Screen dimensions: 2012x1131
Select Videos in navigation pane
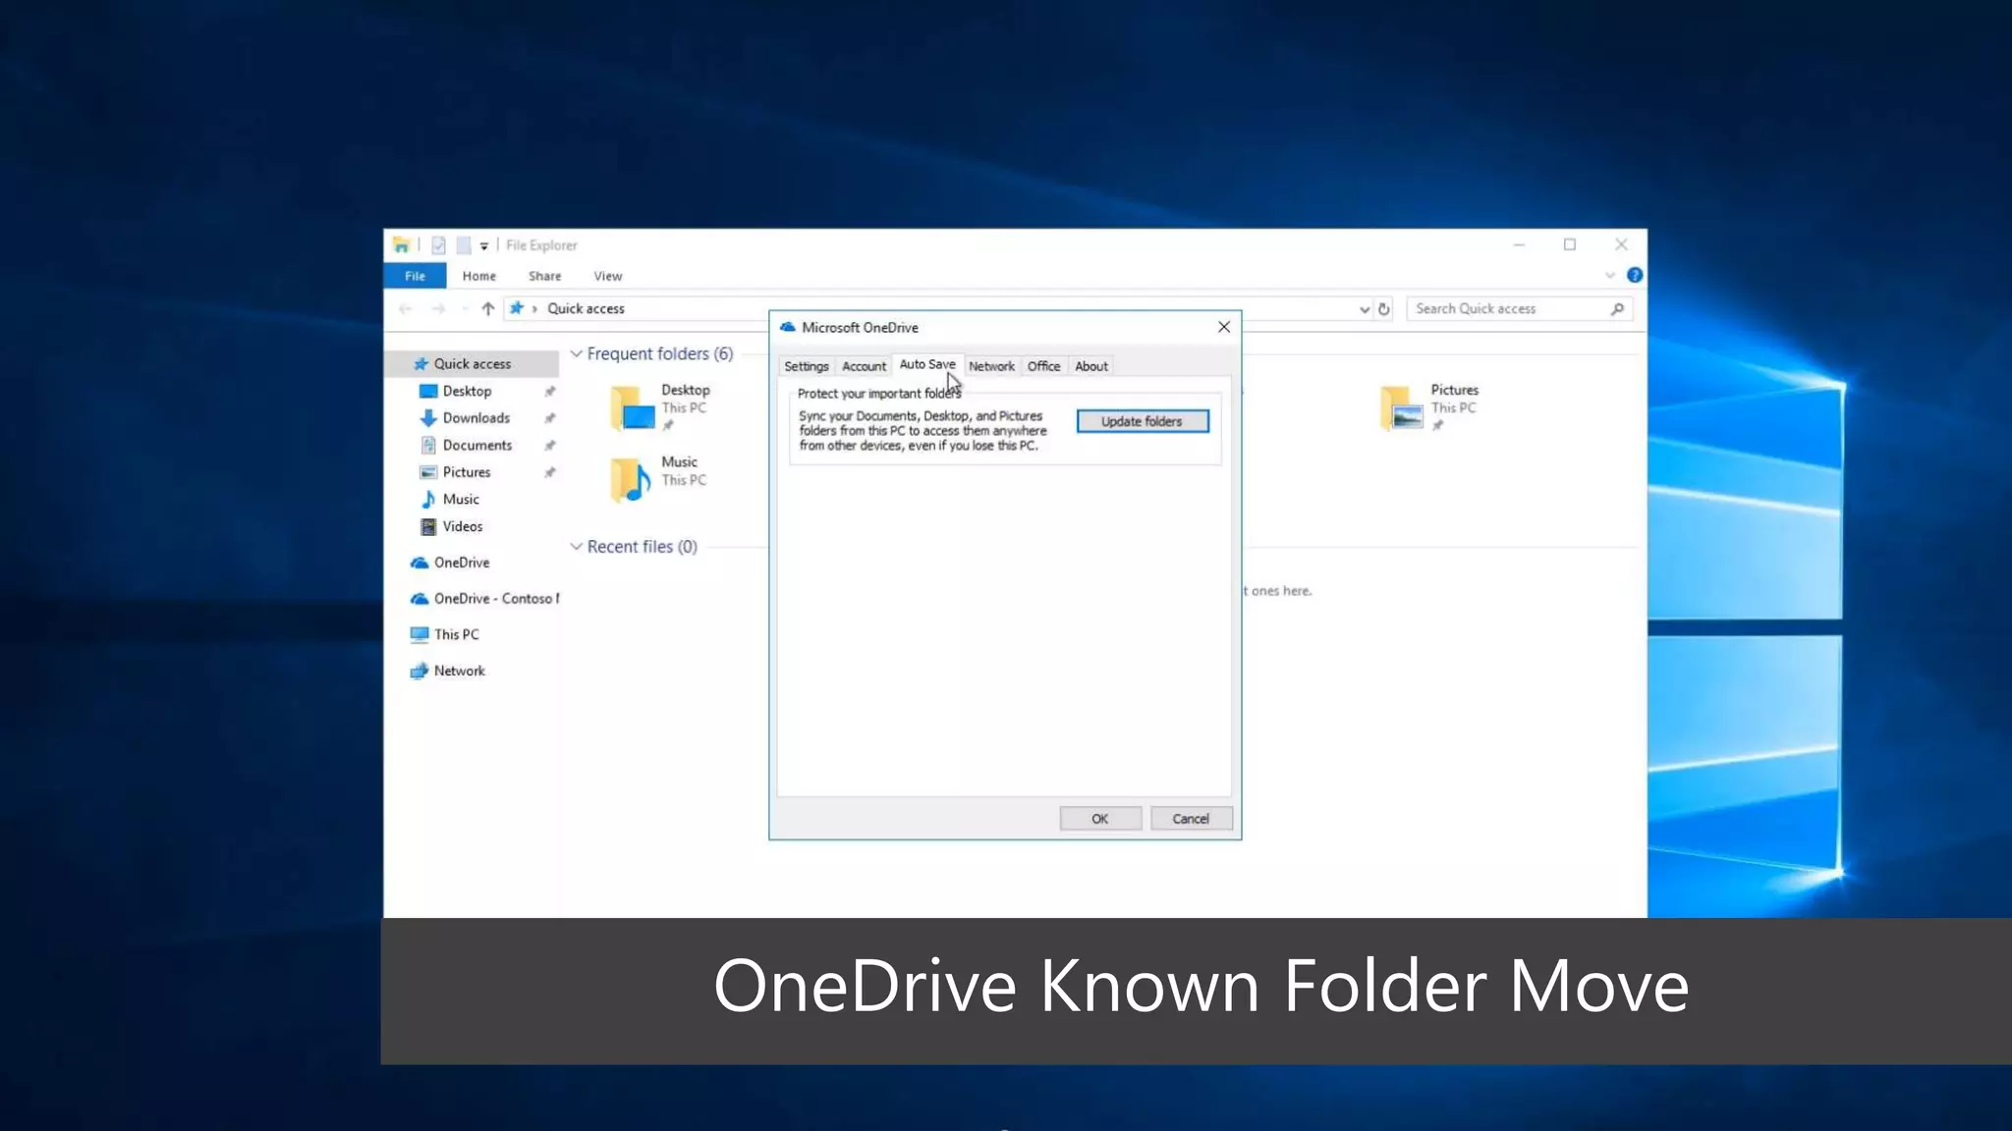click(x=462, y=527)
